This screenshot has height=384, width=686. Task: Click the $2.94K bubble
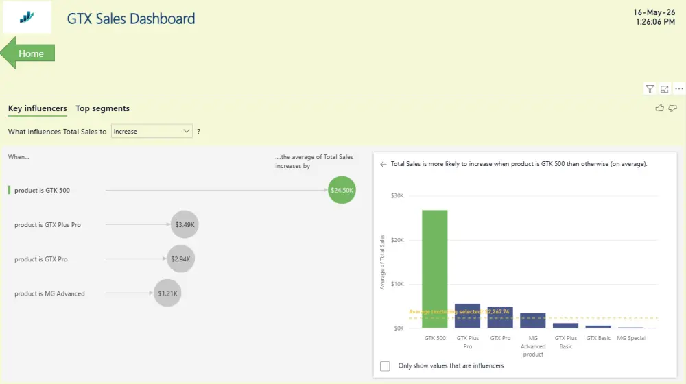coord(180,259)
